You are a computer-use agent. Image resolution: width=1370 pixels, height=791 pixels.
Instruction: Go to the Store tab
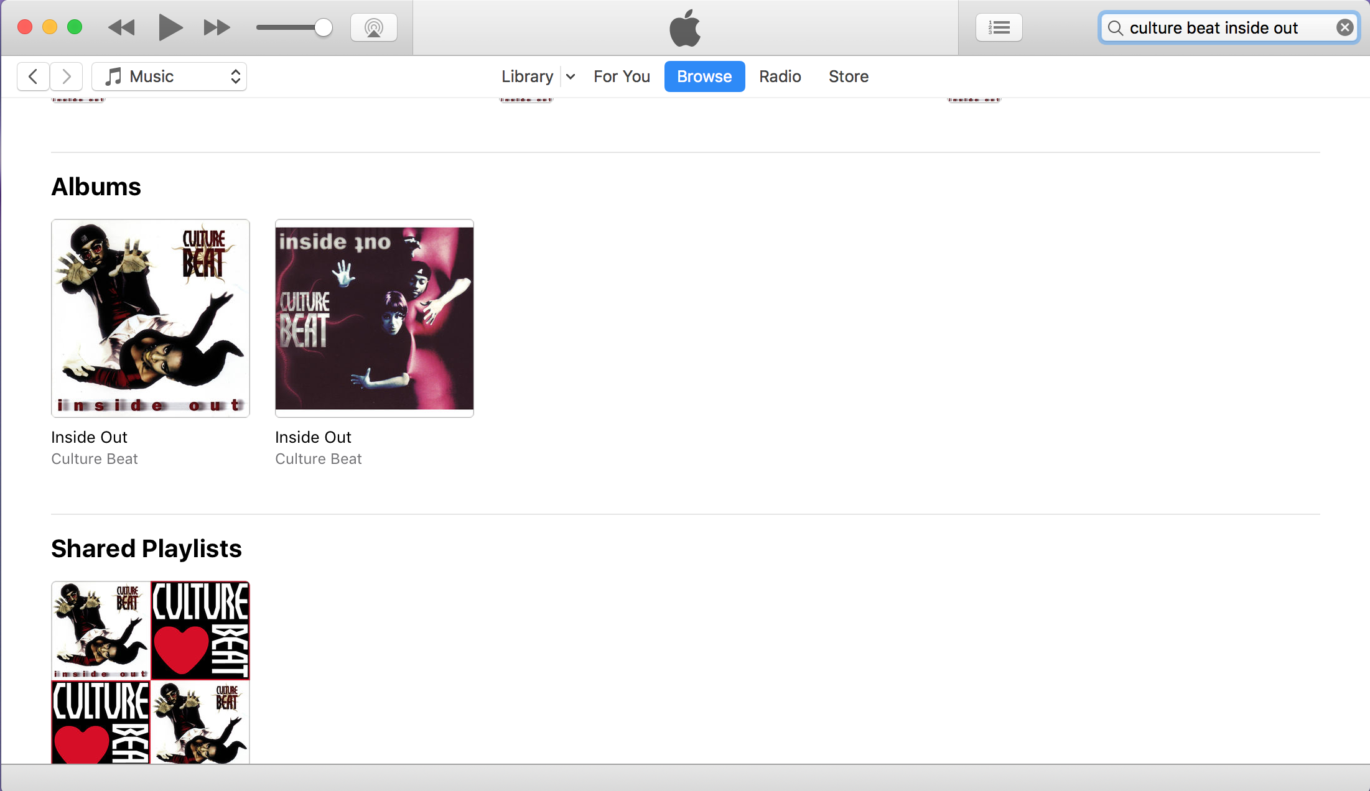[849, 76]
